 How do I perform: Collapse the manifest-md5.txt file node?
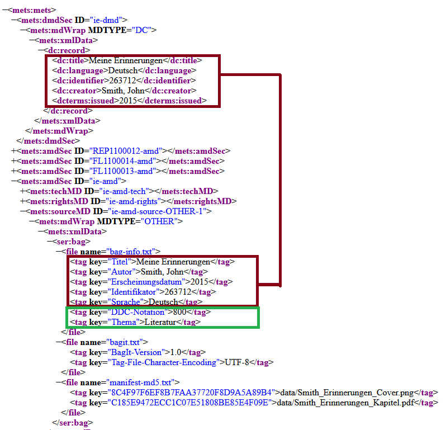tap(58, 382)
